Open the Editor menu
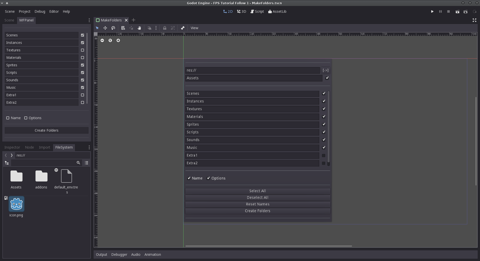The width and height of the screenshot is (480, 261). [x=54, y=11]
